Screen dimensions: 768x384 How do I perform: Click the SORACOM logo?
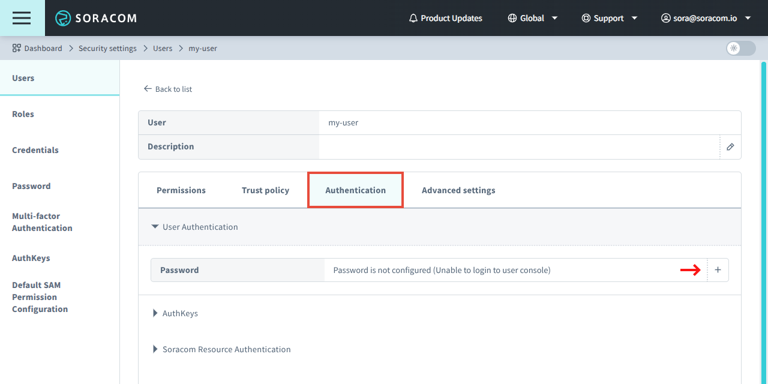(x=96, y=18)
